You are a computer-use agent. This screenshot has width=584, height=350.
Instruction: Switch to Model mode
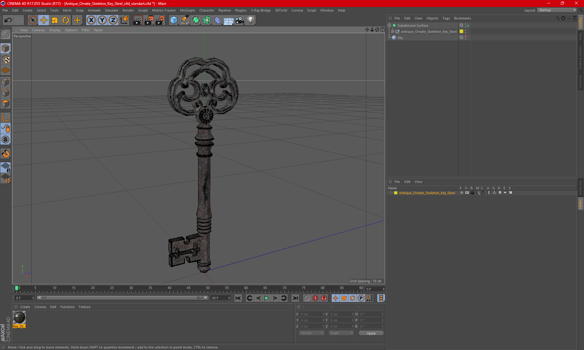tap(5, 48)
